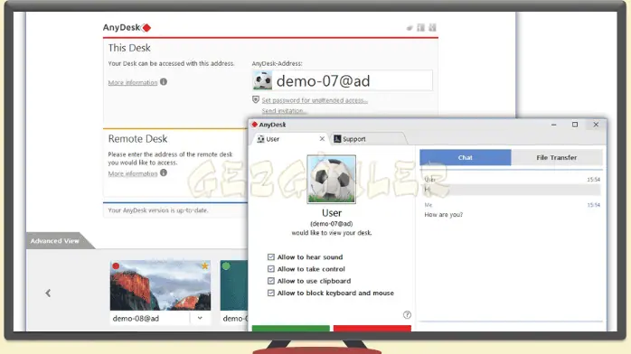Screen dimensions: 631x354
Task: Uncheck Allow to use clipboard
Action: pos(271,281)
